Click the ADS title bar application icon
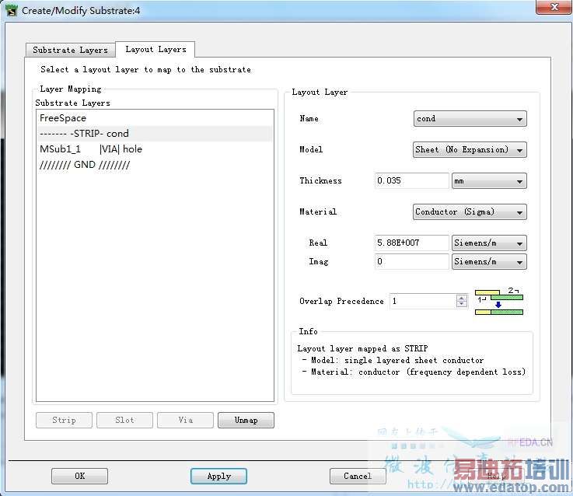 12,10
